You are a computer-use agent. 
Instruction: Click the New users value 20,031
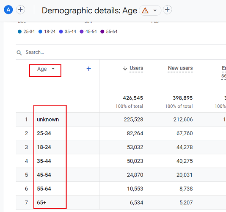185,175
